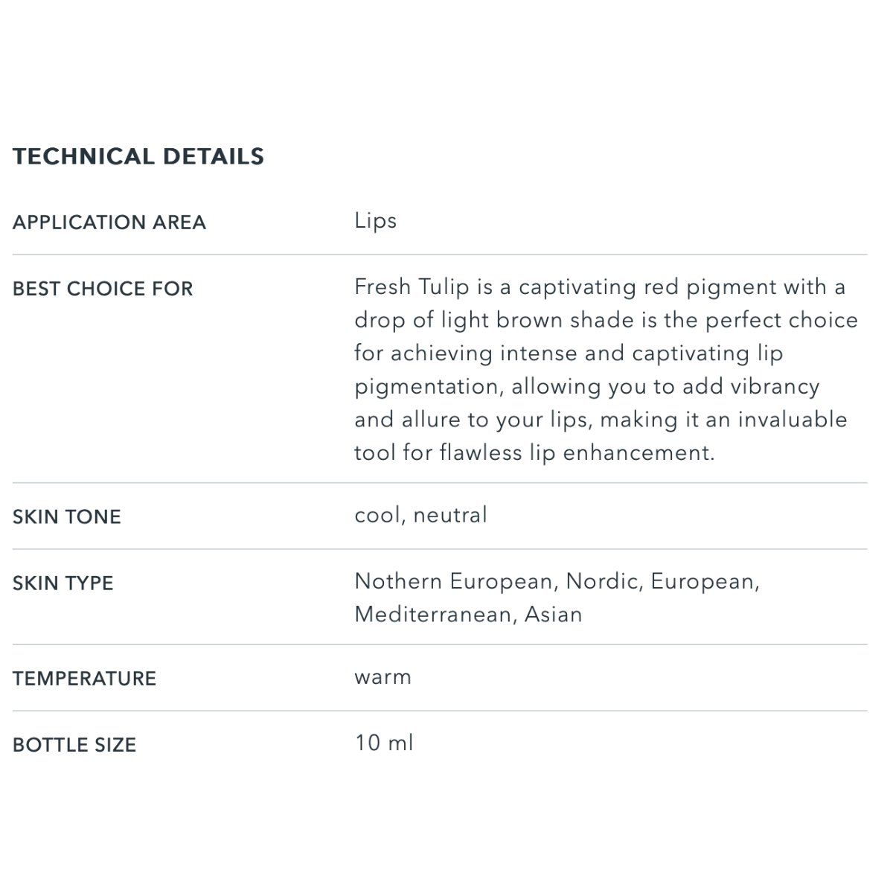Click the word neutral in skin tone

coord(450,515)
